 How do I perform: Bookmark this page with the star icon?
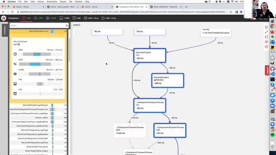pyautogui.click(x=231, y=12)
